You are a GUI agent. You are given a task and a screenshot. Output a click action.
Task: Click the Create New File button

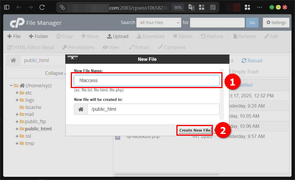194,130
